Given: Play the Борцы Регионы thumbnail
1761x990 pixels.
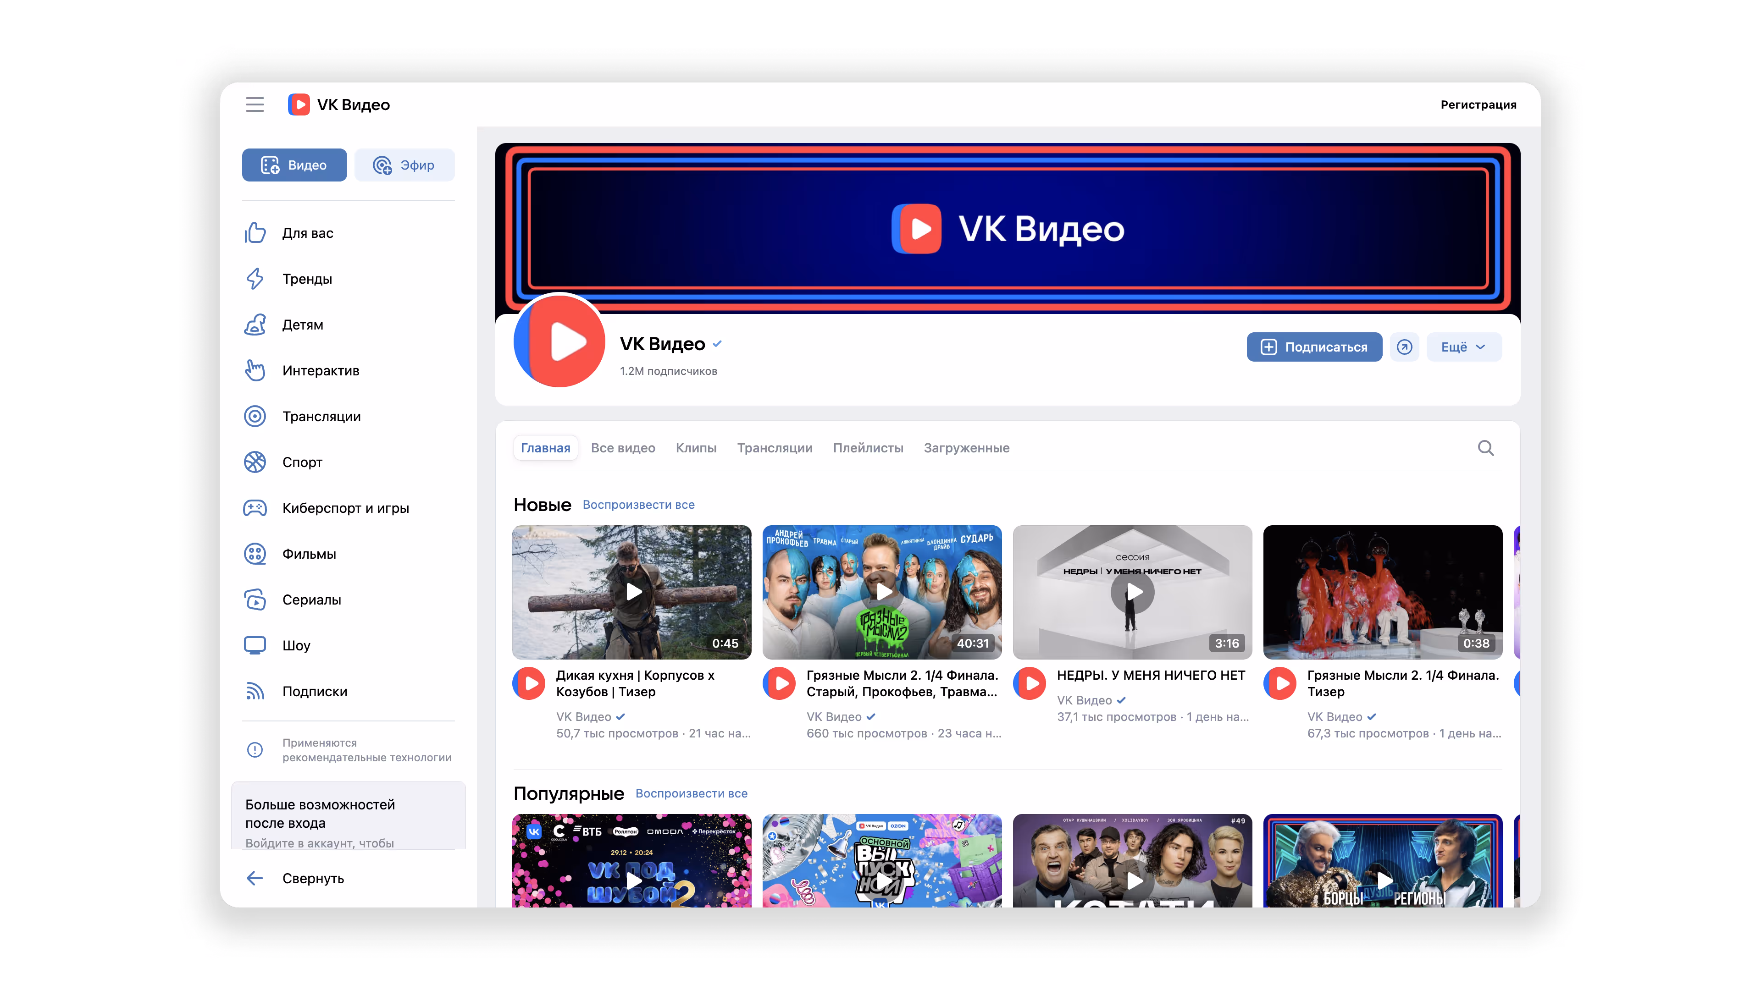Looking at the screenshot, I should click(x=1383, y=861).
